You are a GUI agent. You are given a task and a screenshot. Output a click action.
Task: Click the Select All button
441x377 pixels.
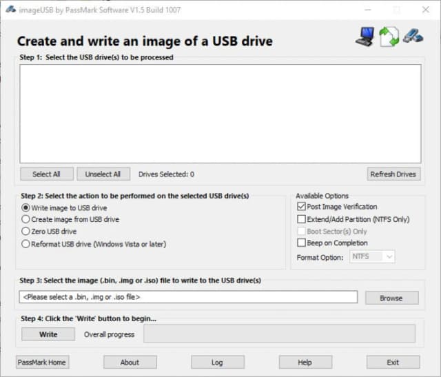click(47, 174)
